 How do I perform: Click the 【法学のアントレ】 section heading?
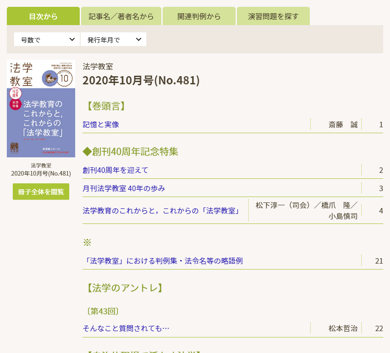click(x=125, y=288)
